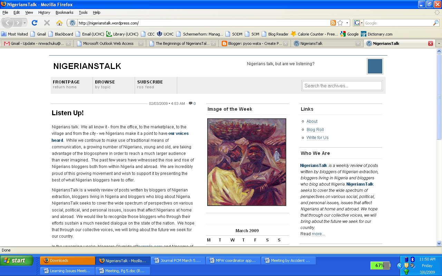
Task: Open the History menu
Action: 44,12
